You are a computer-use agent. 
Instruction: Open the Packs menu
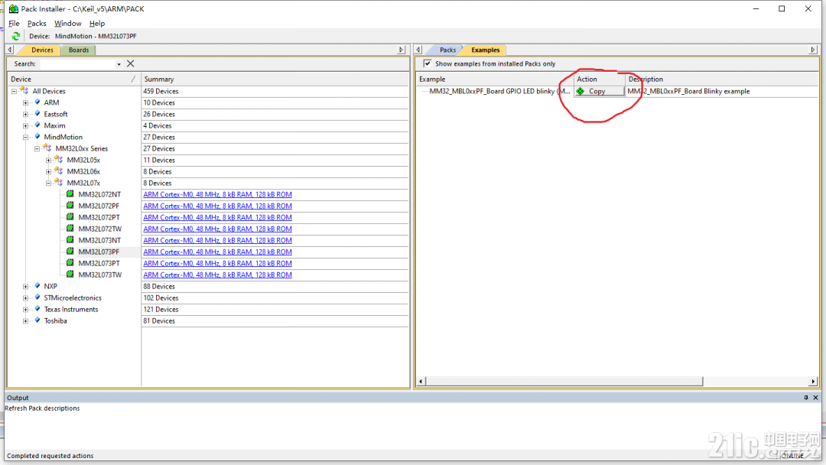coord(37,23)
